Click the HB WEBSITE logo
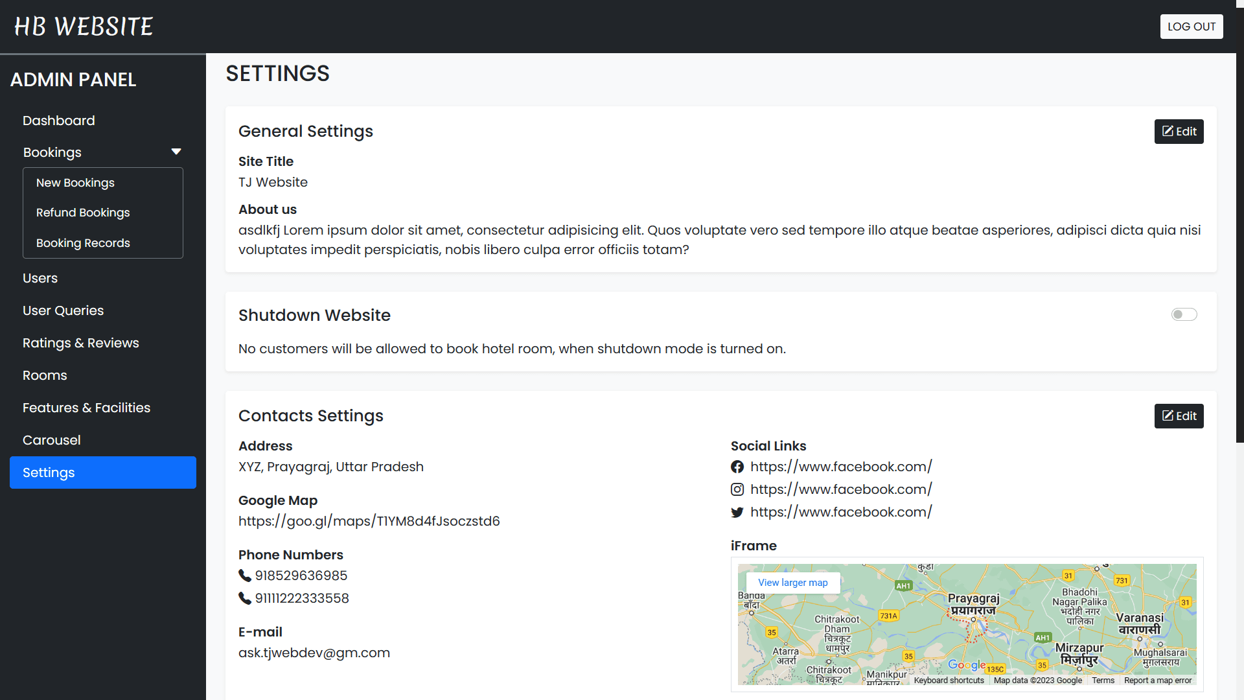Viewport: 1244px width, 700px height. [83, 27]
